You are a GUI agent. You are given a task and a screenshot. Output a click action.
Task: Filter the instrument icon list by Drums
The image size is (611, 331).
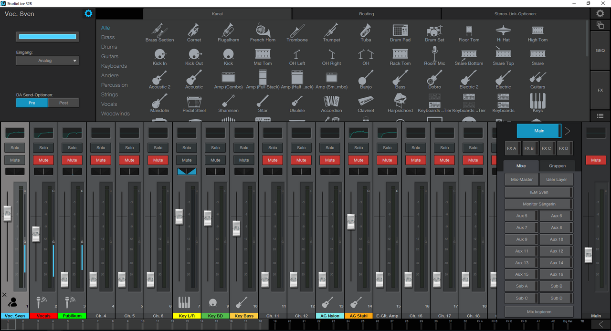pyautogui.click(x=109, y=47)
